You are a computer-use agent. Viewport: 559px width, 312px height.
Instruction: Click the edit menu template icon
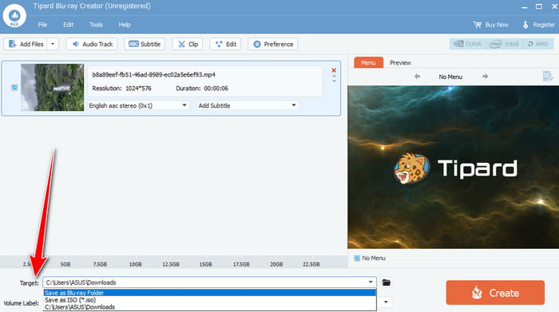pos(548,77)
